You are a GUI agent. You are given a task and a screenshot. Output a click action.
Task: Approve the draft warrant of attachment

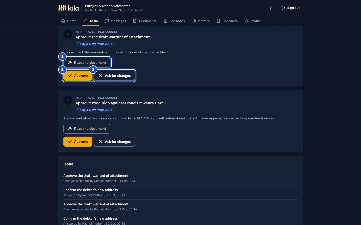tap(78, 76)
